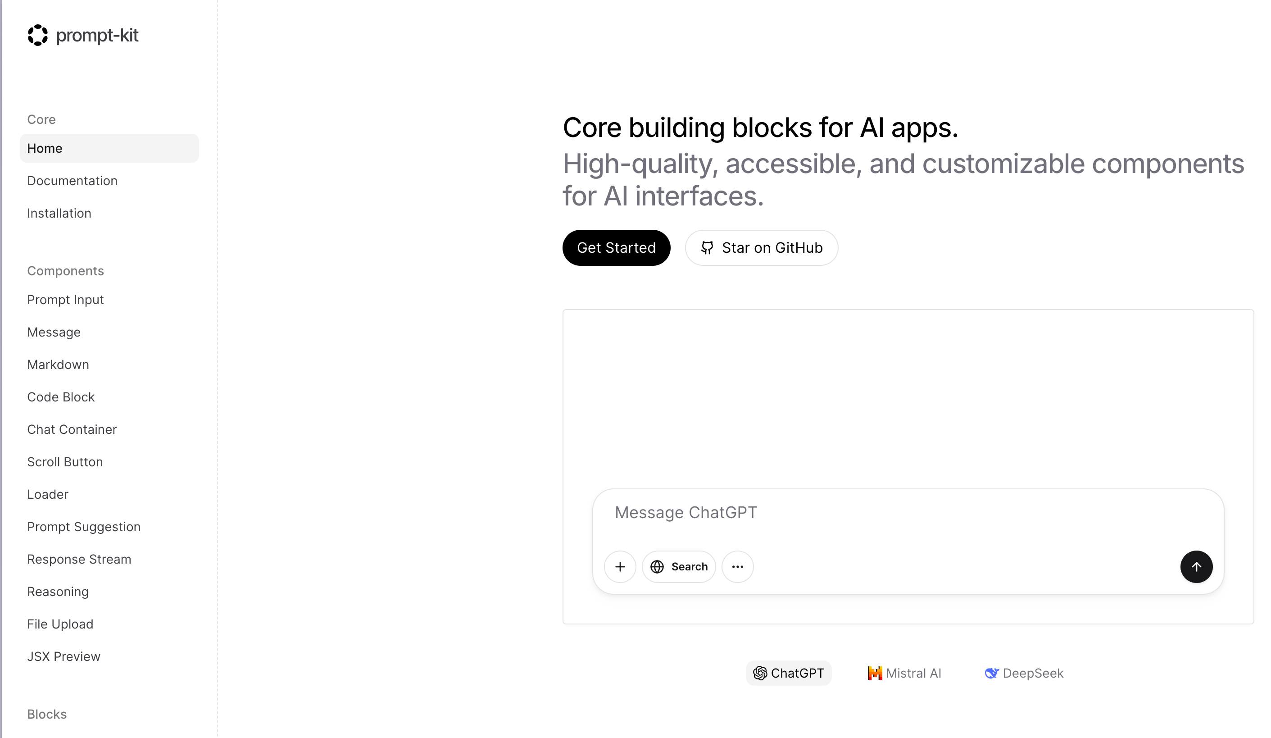The width and height of the screenshot is (1271, 738).
Task: Open Home in the sidebar
Action: [109, 148]
